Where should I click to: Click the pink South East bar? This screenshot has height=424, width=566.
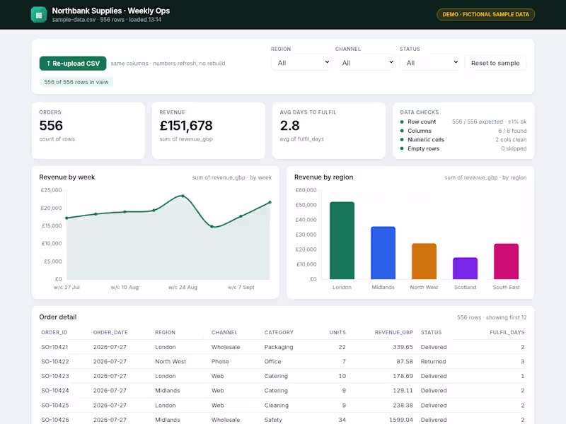coord(506,261)
